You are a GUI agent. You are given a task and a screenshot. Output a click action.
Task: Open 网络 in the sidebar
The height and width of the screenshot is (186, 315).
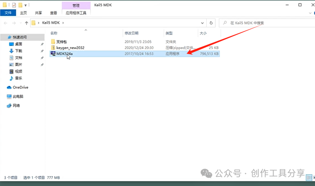pyautogui.click(x=16, y=106)
